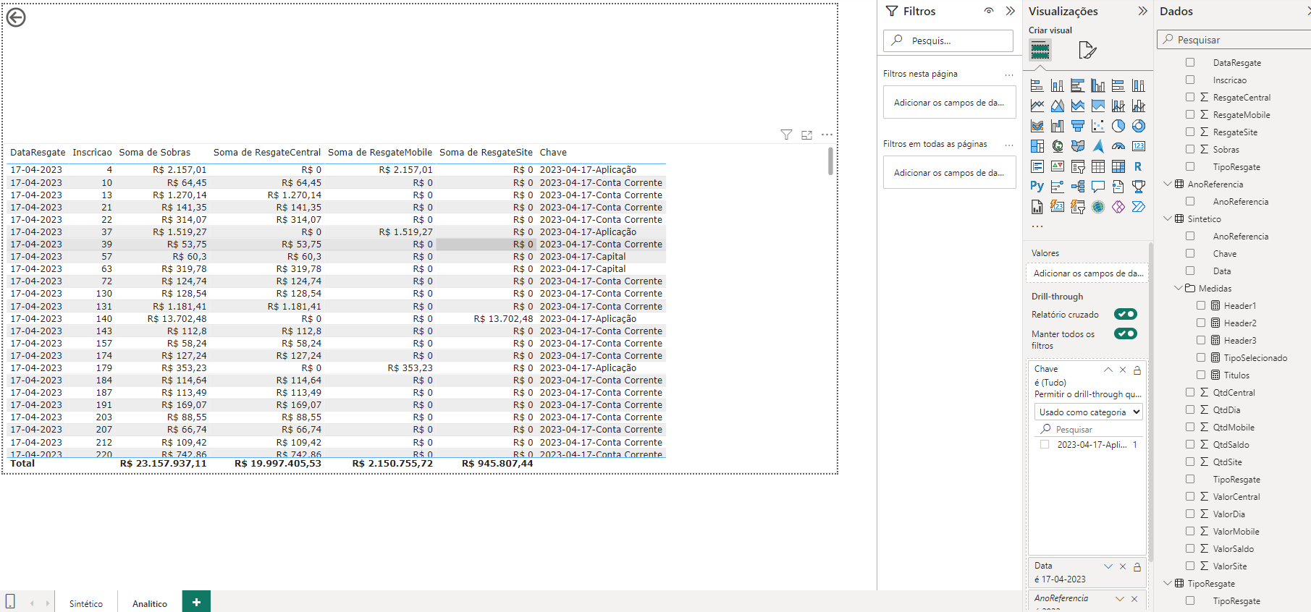This screenshot has height=612, width=1311.
Task: Check the RegateMobile field checkbox
Action: (1190, 114)
